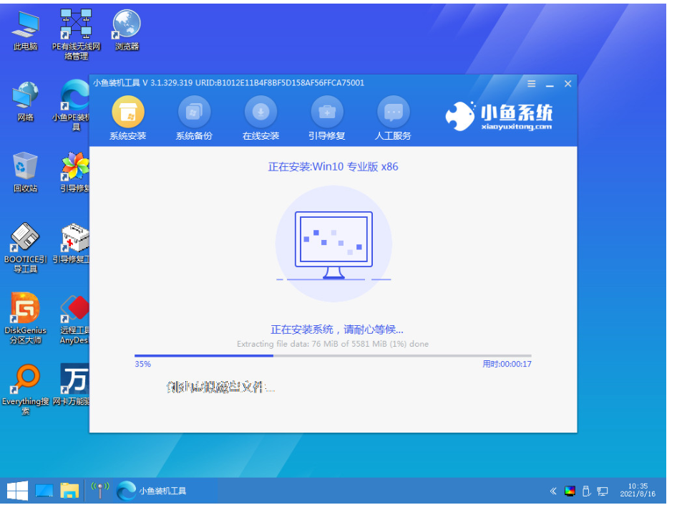Open File Explorer from taskbar
682x505 pixels.
point(69,491)
